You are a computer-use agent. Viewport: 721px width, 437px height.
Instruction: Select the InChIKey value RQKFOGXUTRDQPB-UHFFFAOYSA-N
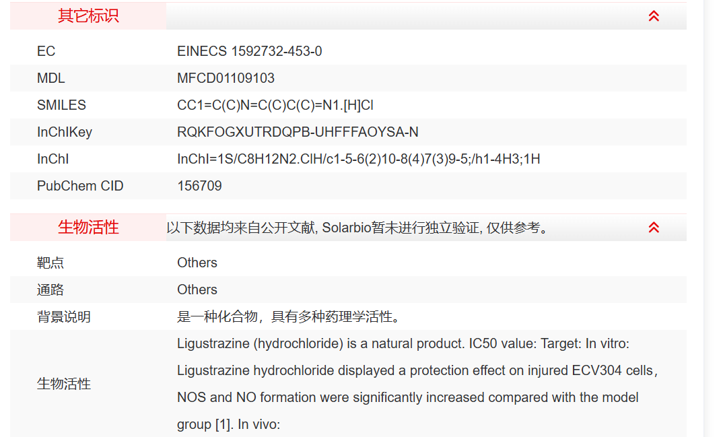298,132
